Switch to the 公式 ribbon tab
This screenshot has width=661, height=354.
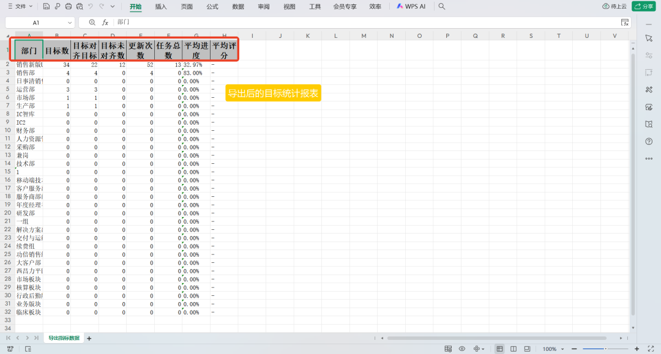212,7
